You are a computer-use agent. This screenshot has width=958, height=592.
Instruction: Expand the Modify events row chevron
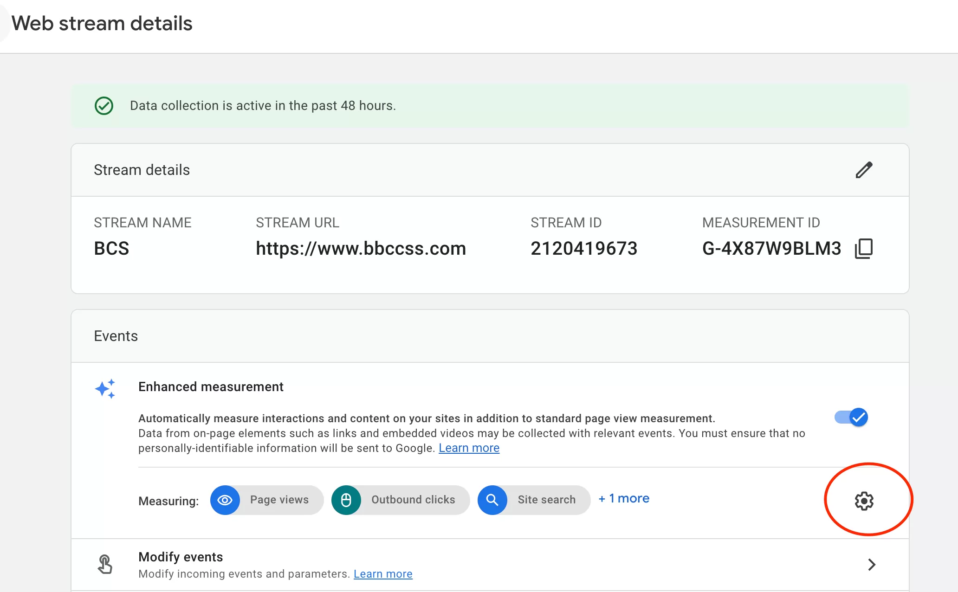(x=872, y=565)
